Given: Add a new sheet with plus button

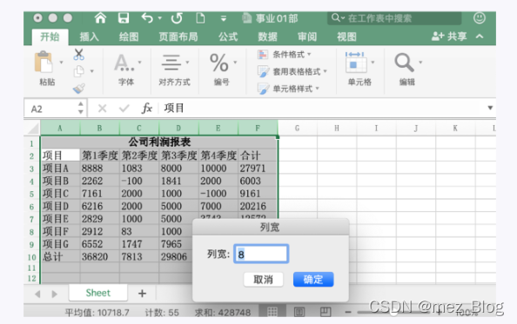Looking at the screenshot, I should (142, 293).
